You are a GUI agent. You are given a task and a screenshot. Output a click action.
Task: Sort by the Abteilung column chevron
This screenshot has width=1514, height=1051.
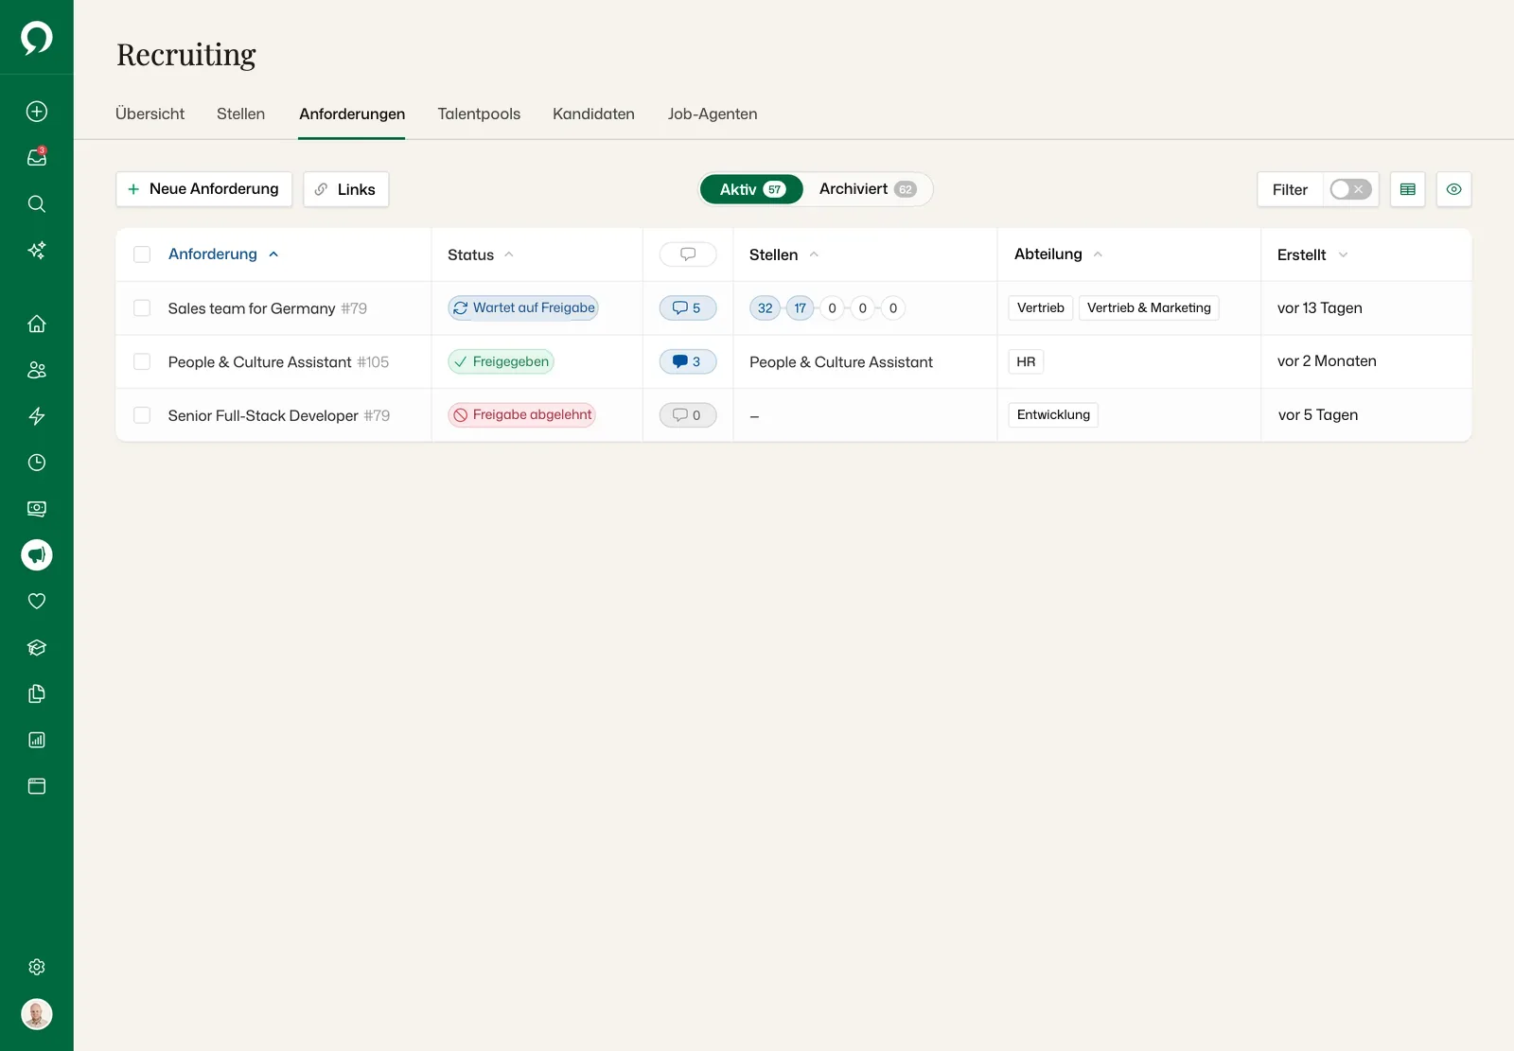[x=1098, y=254]
